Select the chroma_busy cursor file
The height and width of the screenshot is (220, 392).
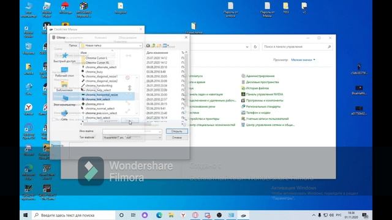tap(94, 72)
